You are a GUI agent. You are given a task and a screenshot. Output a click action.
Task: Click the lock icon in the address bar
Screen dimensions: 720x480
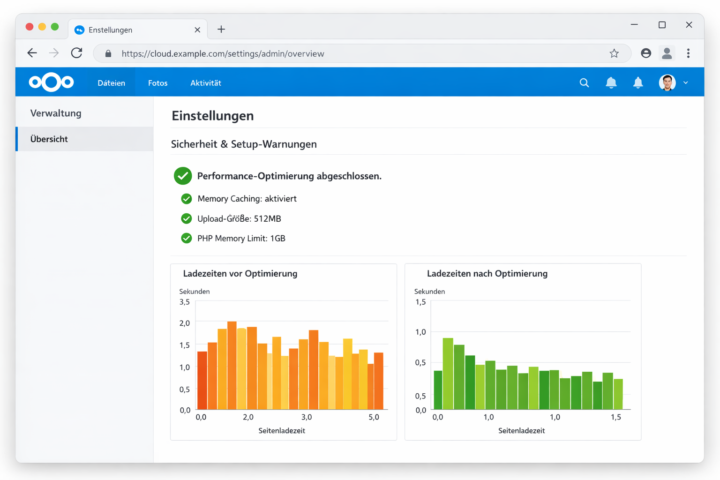(x=108, y=53)
